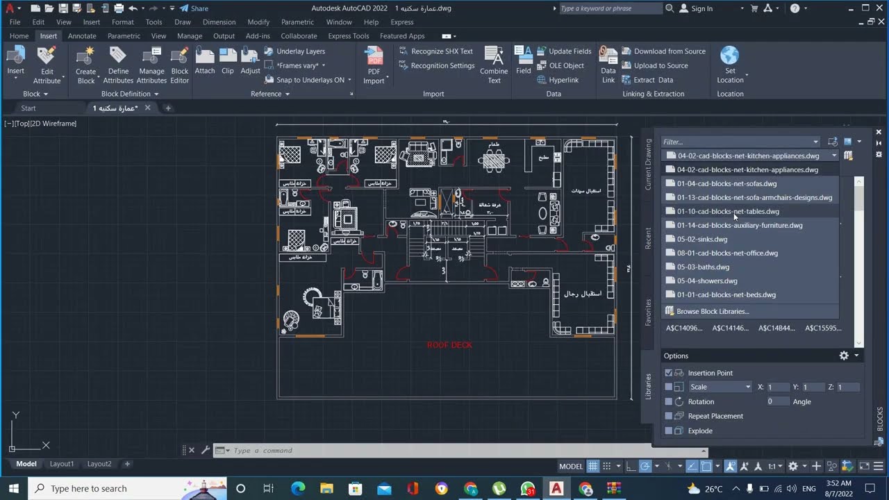Click Share in the title bar

click(194, 8)
